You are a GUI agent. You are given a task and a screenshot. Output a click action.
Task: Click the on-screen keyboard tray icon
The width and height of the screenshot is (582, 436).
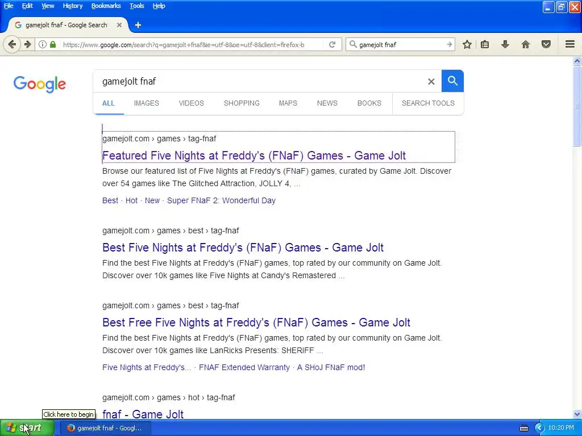click(x=523, y=428)
